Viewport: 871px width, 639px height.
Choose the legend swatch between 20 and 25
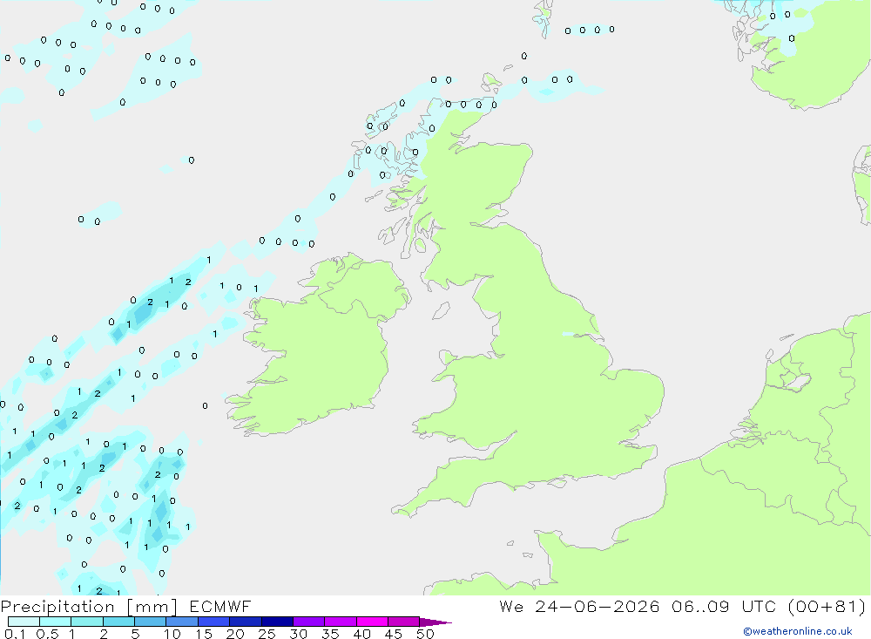[246, 622]
